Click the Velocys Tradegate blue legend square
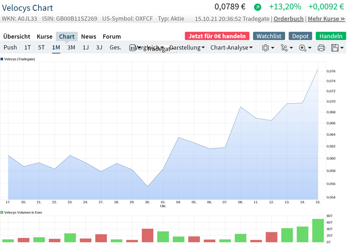Screen dimensions: 348x250 tap(2, 59)
